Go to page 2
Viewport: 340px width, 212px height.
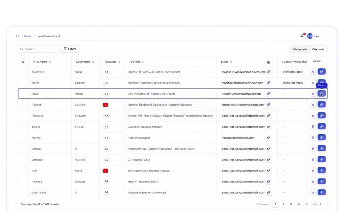(x=283, y=204)
